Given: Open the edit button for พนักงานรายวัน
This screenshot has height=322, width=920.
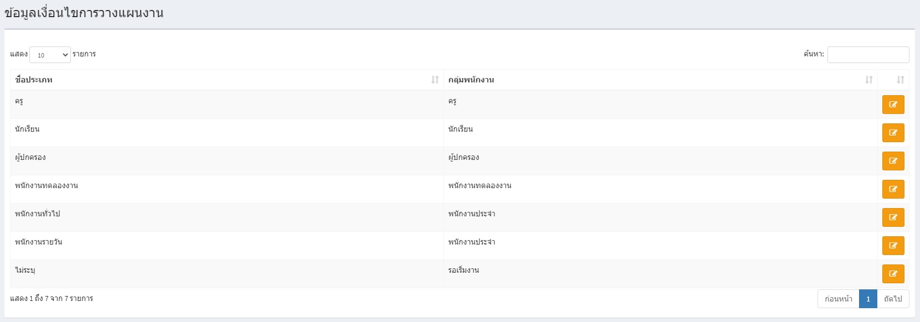Looking at the screenshot, I should 893,246.
